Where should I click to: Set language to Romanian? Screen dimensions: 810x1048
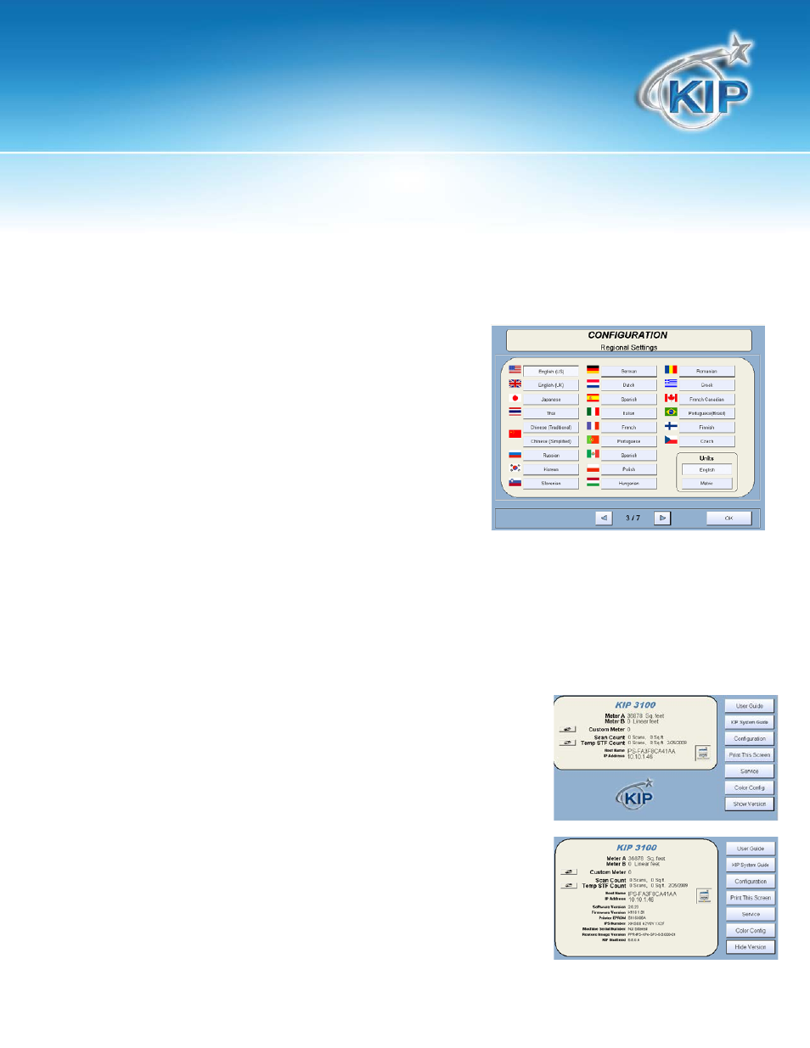(707, 371)
